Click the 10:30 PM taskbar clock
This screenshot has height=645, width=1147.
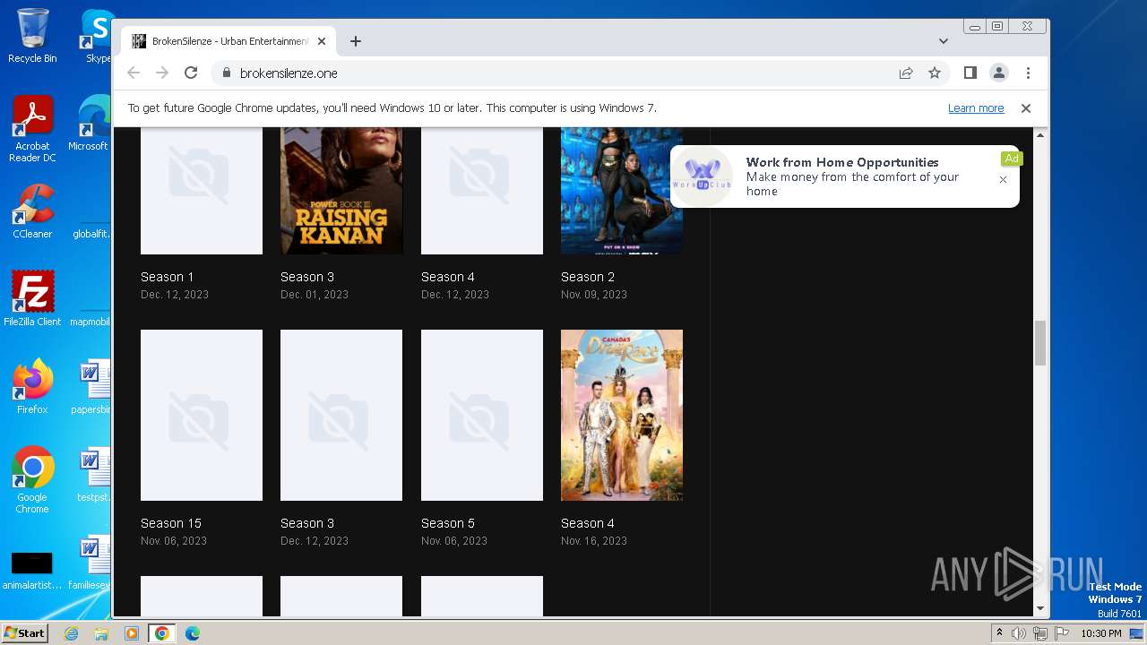point(1101,633)
